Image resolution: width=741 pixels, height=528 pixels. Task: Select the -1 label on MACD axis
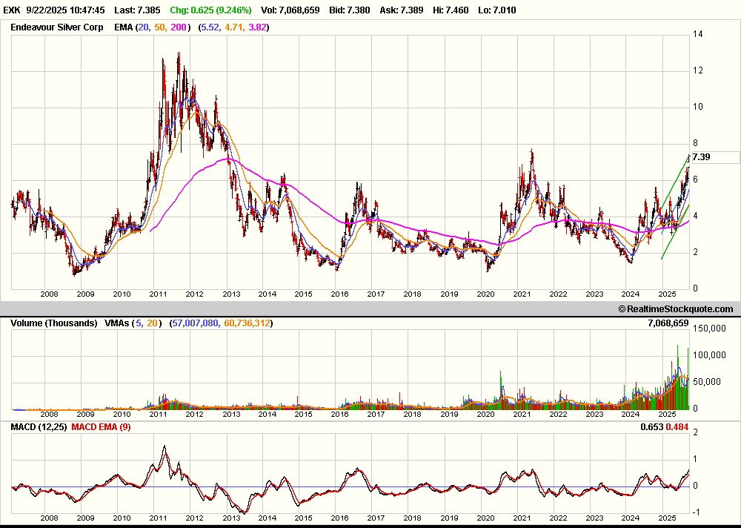697,513
